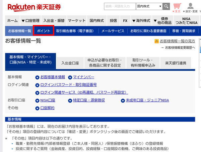
Task: Click the magnifying glass search button
Action: coord(166,6)
